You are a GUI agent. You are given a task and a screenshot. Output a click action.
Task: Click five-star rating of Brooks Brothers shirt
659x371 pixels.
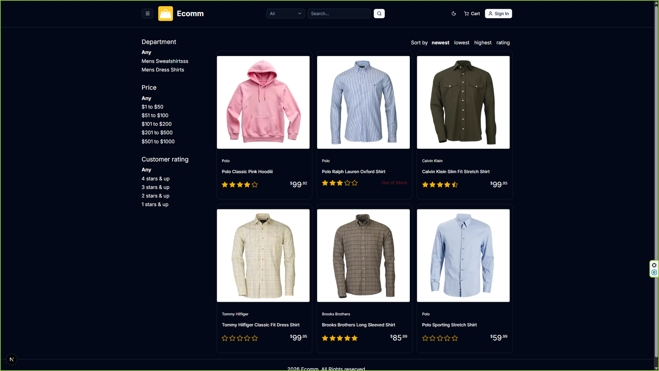[x=340, y=338]
